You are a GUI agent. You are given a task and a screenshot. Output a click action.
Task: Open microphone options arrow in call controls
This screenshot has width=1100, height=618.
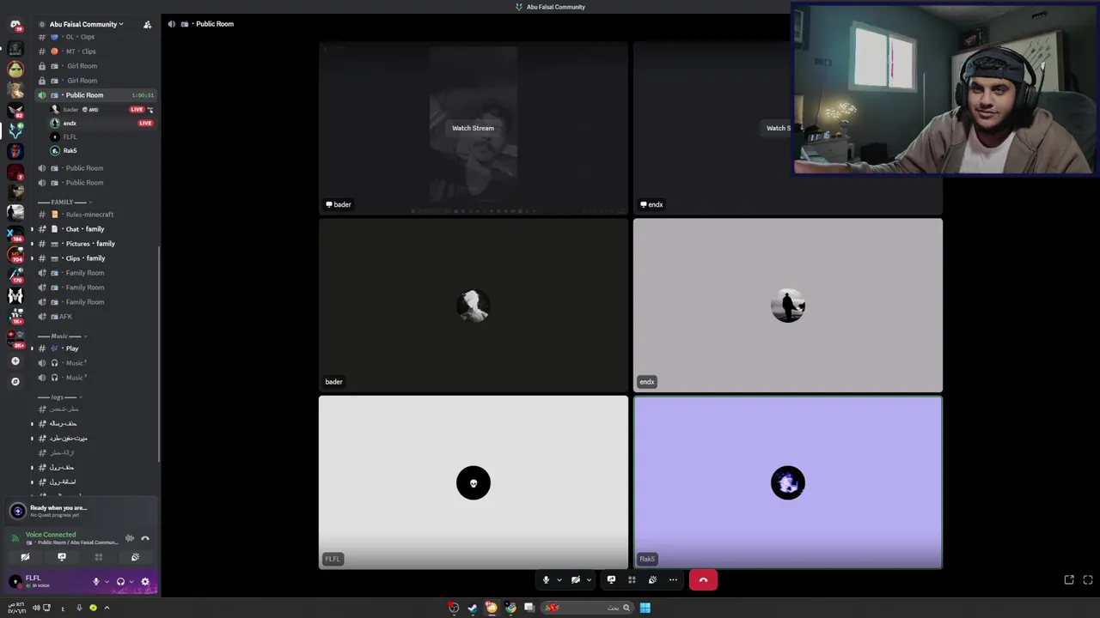click(559, 580)
